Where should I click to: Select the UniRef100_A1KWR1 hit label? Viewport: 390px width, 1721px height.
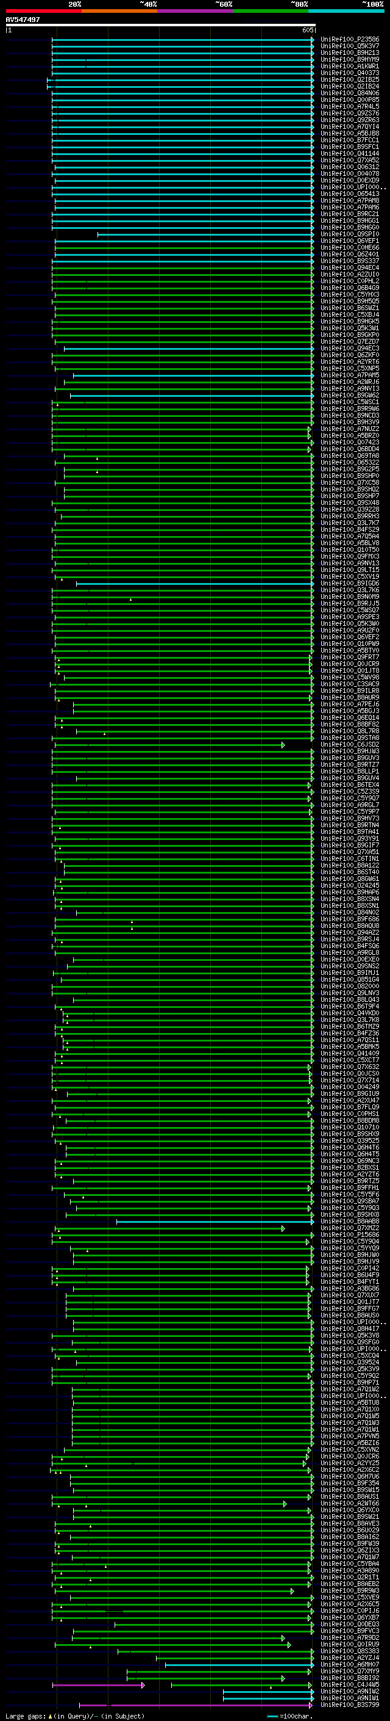pos(349,66)
